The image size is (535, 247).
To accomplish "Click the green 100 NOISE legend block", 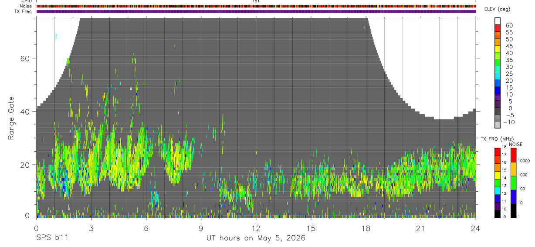I will tap(513, 183).
